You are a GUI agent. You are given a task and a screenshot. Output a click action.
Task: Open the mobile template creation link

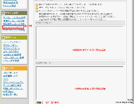point(14,24)
